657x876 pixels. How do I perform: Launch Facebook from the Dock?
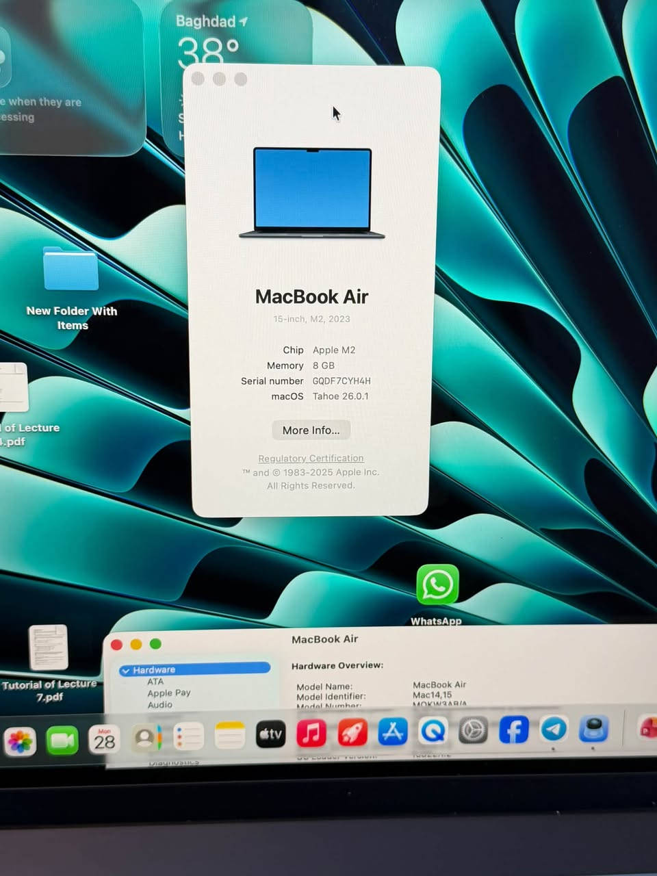tap(513, 730)
